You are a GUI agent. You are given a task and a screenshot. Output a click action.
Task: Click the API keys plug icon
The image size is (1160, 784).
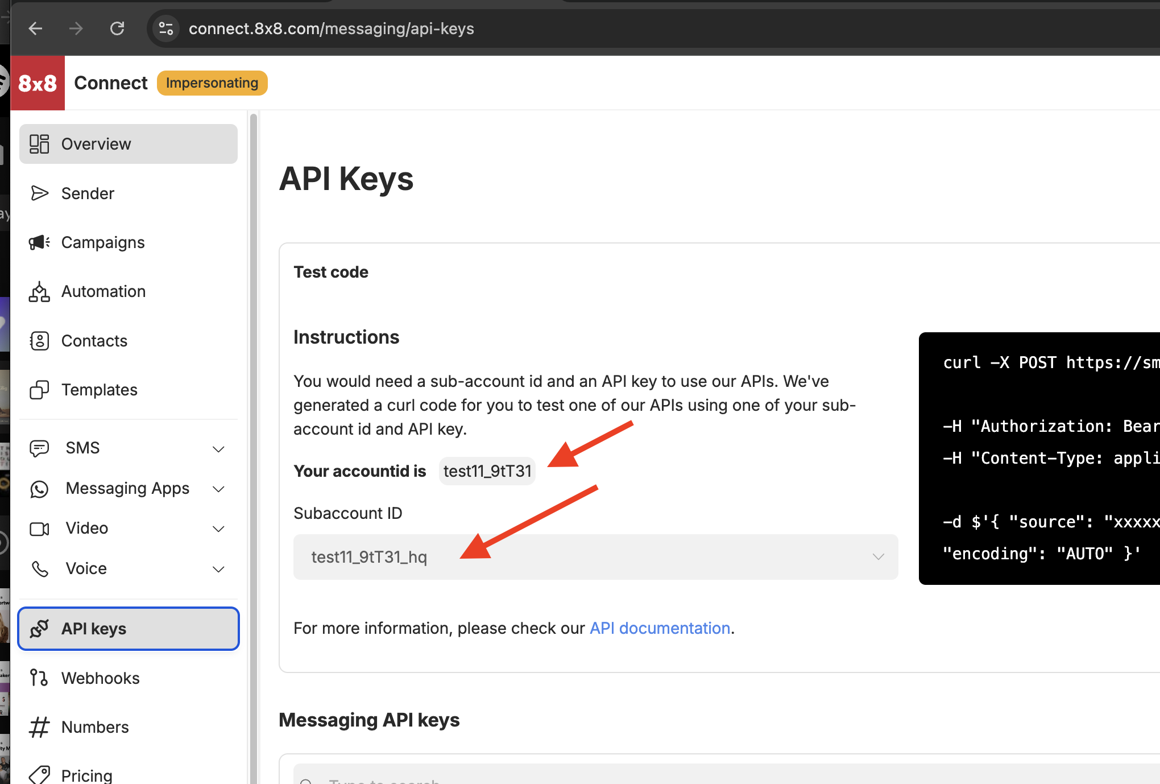[39, 629]
